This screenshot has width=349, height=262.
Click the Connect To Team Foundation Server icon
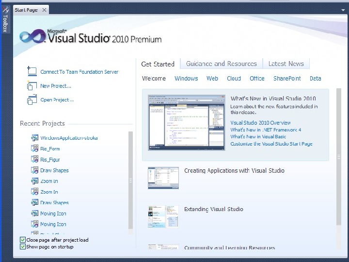coord(32,71)
